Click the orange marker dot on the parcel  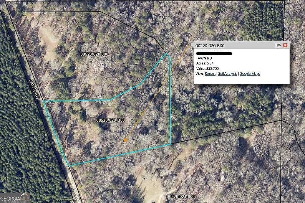point(126,140)
